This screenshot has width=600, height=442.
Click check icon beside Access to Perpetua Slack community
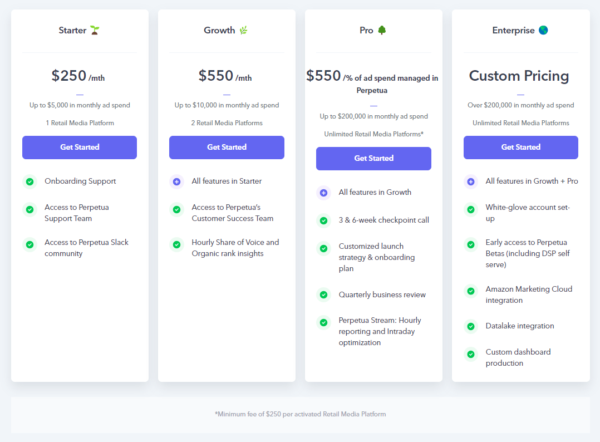[x=30, y=244]
